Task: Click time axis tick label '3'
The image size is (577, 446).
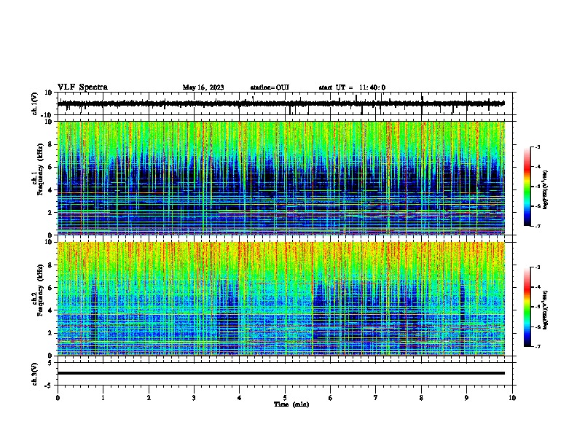Action: click(x=194, y=398)
